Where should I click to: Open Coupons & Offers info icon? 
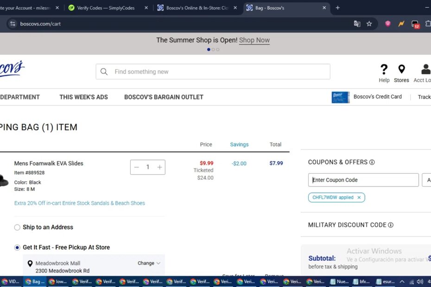click(372, 162)
